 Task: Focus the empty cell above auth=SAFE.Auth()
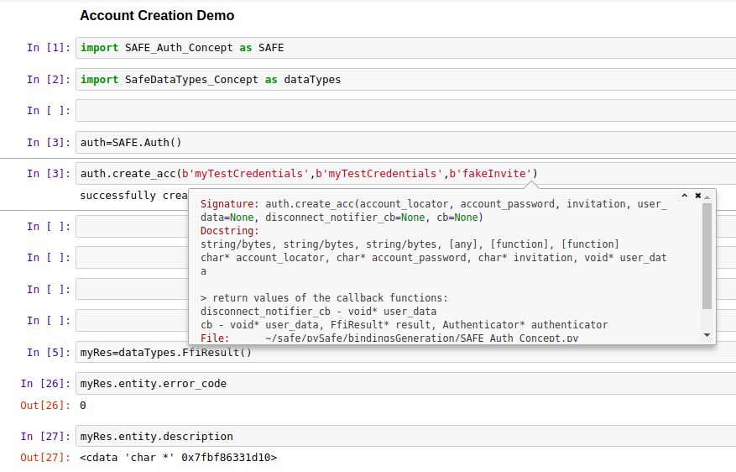[403, 111]
